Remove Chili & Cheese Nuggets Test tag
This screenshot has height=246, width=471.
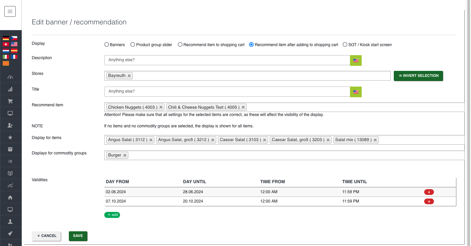pos(243,107)
